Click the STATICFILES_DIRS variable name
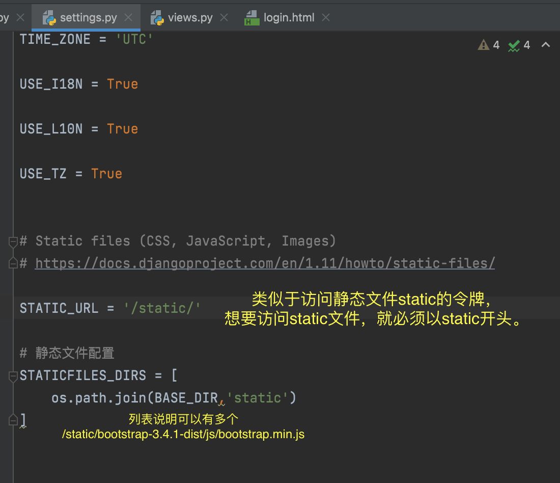560x483 pixels. (x=83, y=375)
